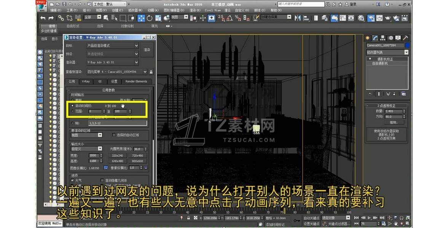The height and width of the screenshot is (228, 448).
Task: Select the Move transform tool
Action: coord(141,18)
